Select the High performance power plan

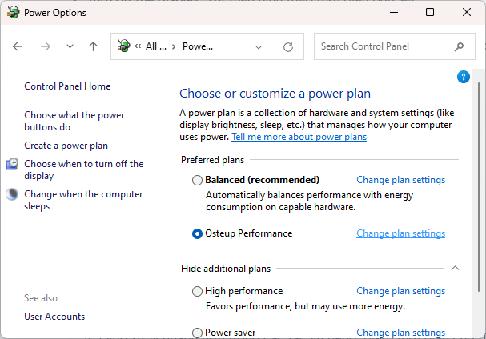(198, 291)
